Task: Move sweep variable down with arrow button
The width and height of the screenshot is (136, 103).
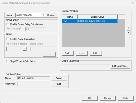Action: pyautogui.click(x=128, y=33)
